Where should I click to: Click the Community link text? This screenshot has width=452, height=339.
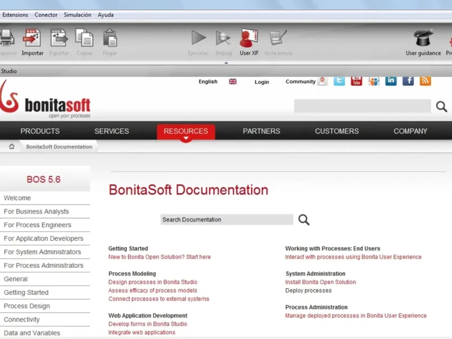pos(301,81)
